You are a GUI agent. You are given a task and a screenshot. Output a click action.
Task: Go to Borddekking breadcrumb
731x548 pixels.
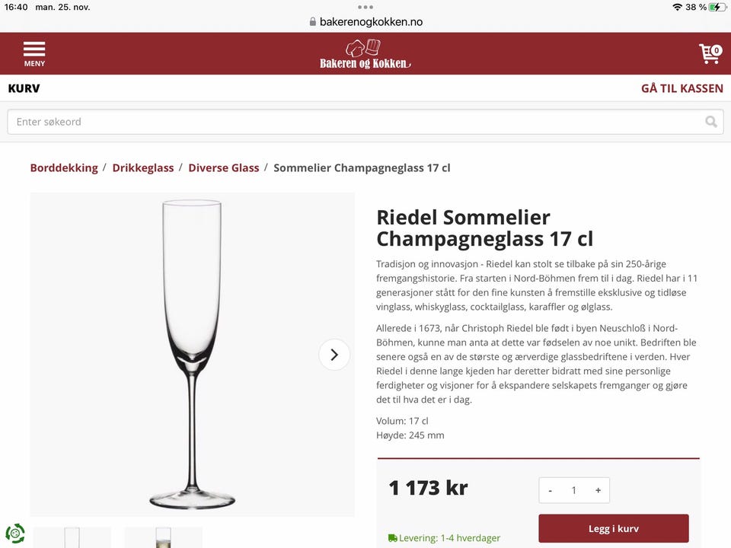(64, 167)
